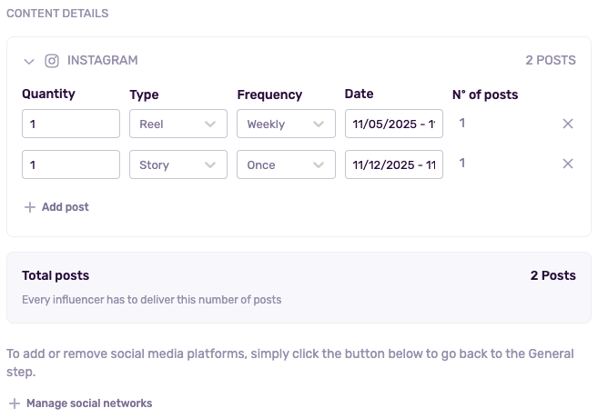Viewport: 598px width, 418px height.
Task: Click the Manage social networks link
Action: pos(89,403)
